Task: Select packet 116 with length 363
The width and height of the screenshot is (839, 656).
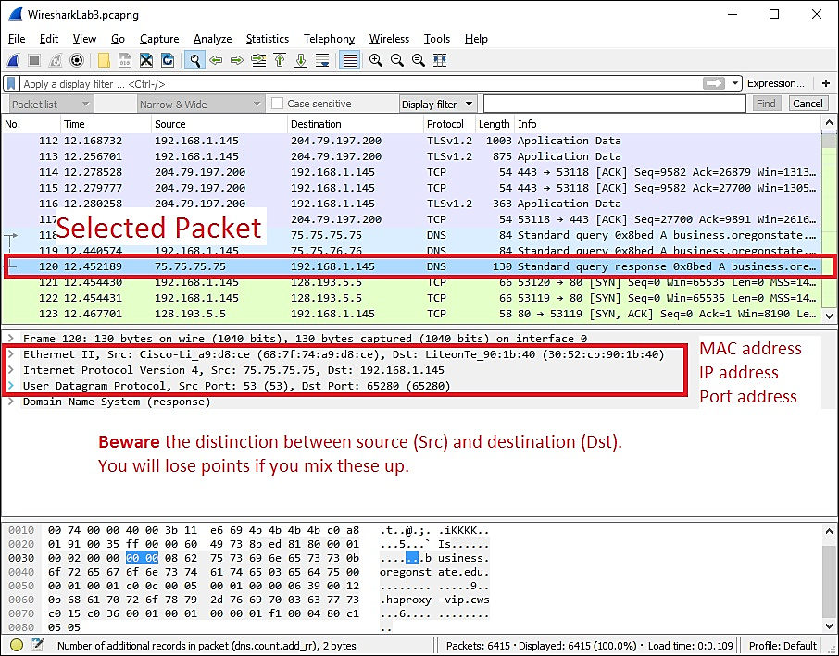Action: coord(411,204)
